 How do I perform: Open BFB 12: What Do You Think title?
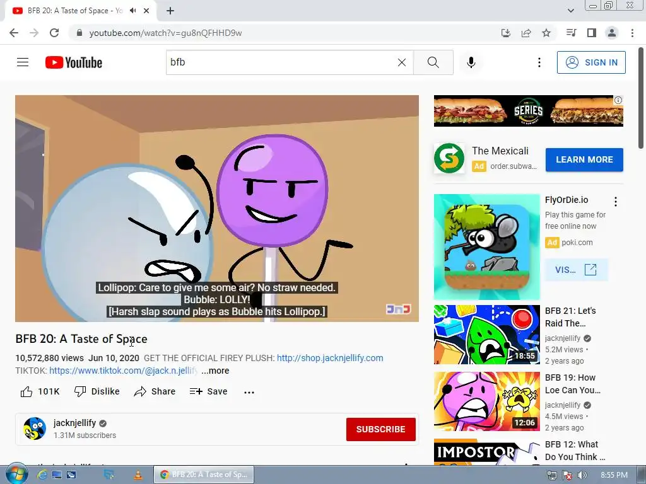[575, 451]
